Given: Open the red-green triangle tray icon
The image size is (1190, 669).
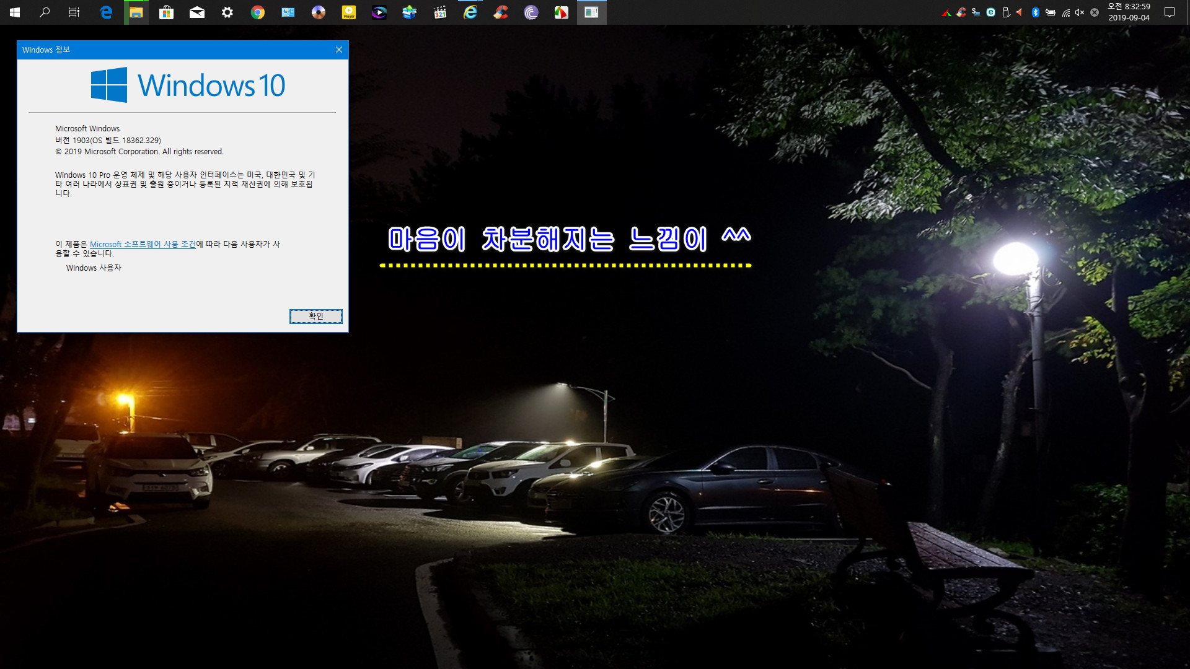Looking at the screenshot, I should pos(946,12).
